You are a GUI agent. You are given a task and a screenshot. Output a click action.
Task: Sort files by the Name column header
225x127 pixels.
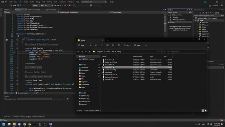tap(104, 56)
